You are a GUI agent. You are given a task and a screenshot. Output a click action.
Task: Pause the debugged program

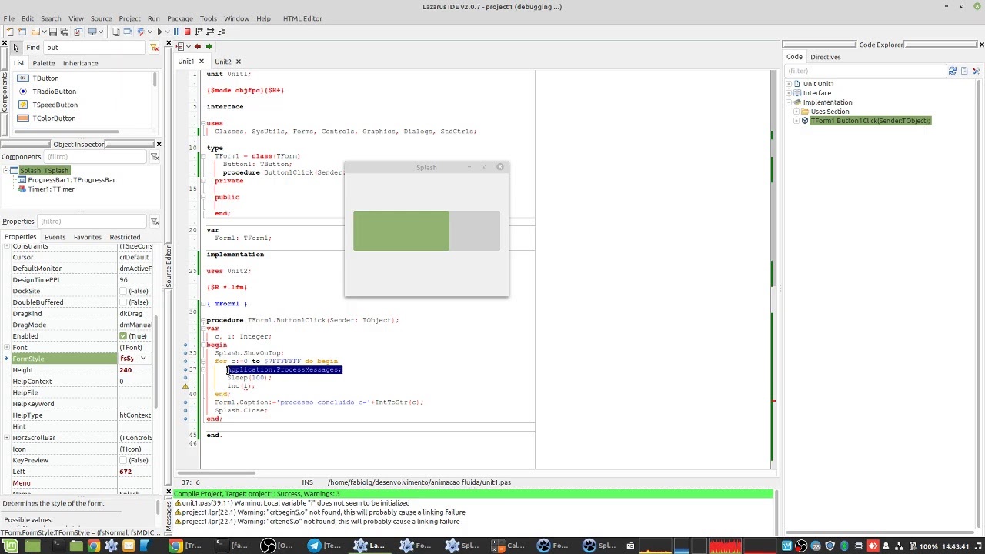pos(176,32)
